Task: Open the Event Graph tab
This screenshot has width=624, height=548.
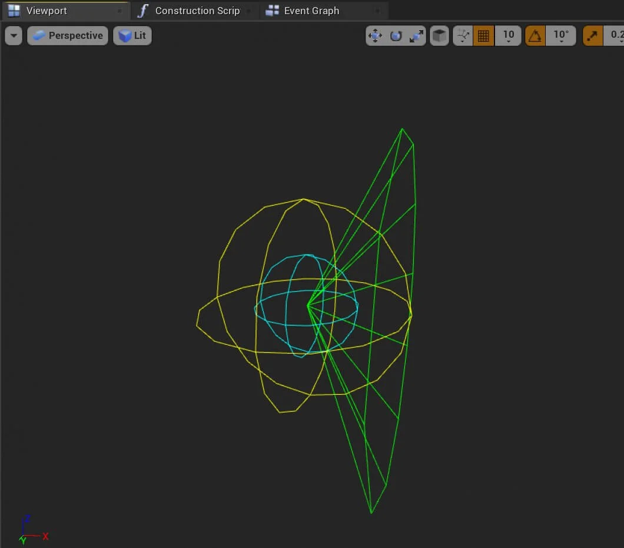Action: 324,11
